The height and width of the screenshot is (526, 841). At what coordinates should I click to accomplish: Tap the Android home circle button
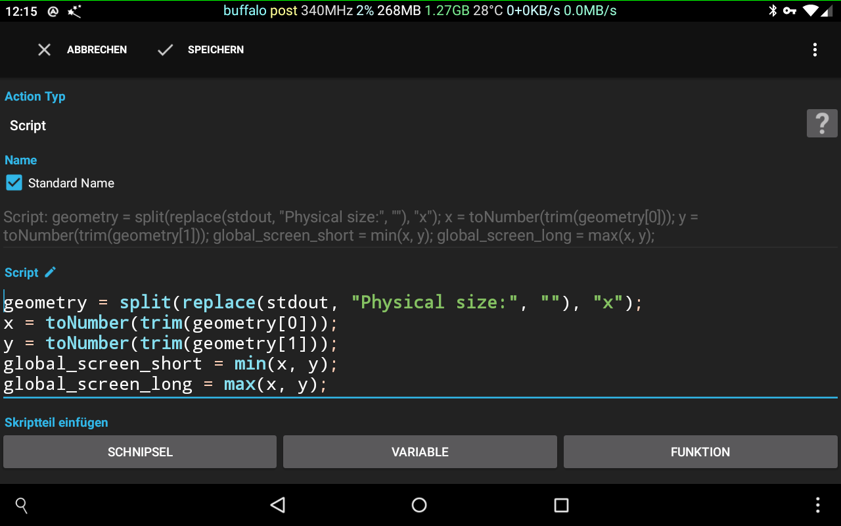pos(419,505)
